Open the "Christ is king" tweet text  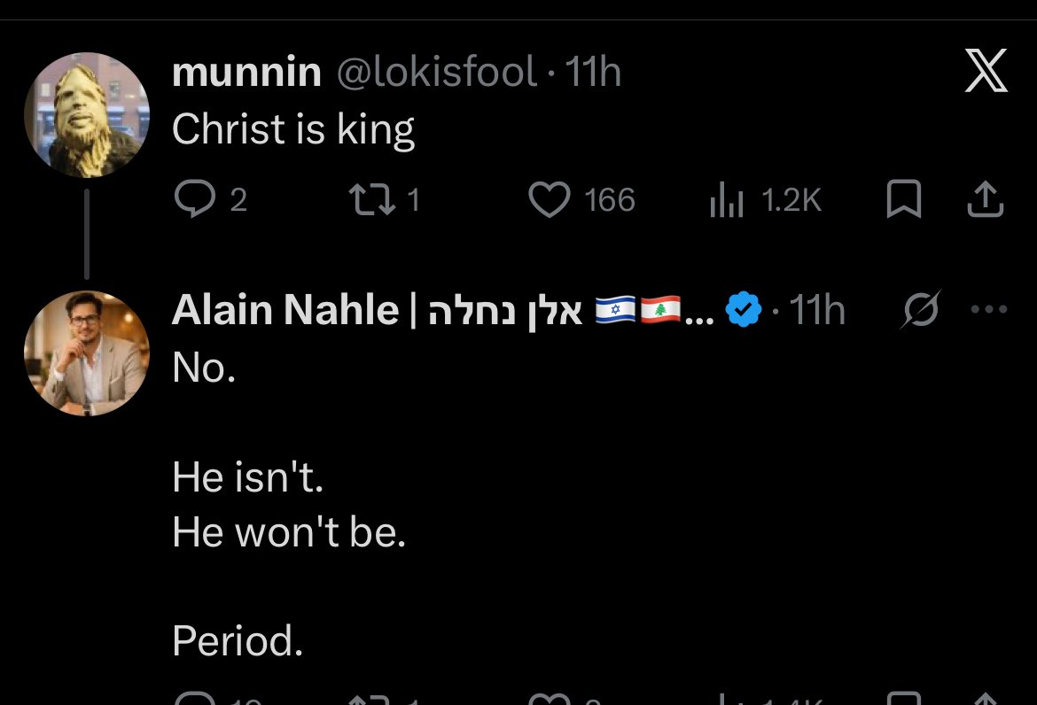293,128
